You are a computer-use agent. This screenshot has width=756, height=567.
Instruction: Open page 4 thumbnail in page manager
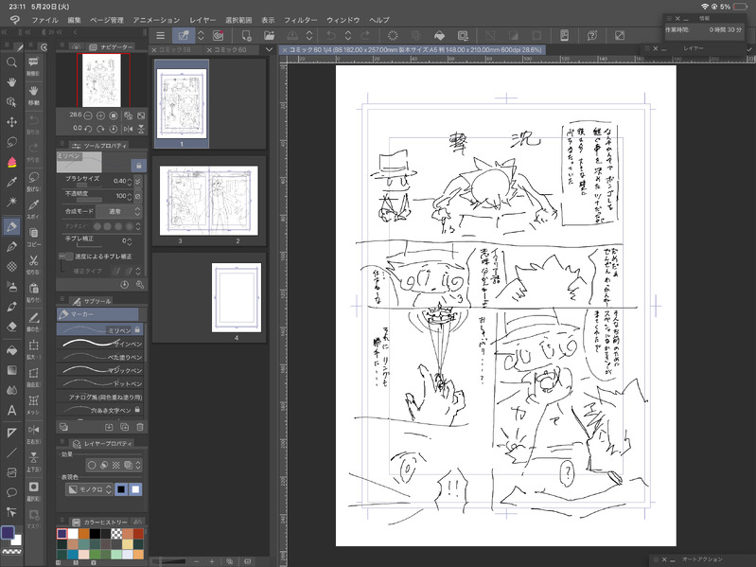click(x=237, y=297)
